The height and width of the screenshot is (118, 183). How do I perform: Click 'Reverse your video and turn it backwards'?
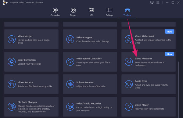[x=149, y=64]
